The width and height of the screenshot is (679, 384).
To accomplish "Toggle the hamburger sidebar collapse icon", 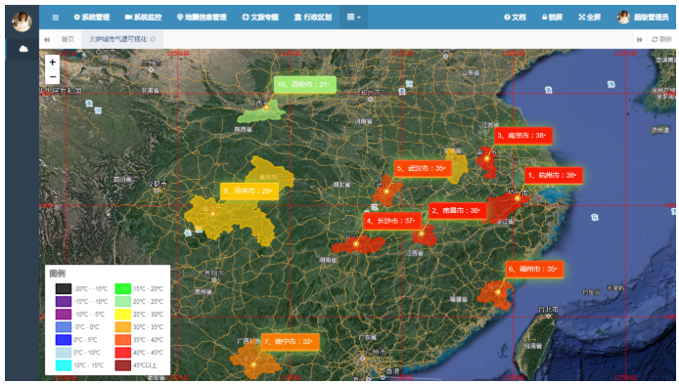I will click(56, 18).
